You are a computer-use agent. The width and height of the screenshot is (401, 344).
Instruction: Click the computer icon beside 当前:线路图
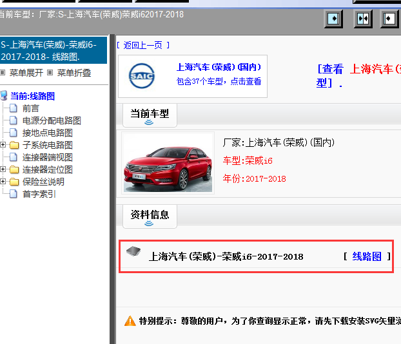tap(4, 95)
